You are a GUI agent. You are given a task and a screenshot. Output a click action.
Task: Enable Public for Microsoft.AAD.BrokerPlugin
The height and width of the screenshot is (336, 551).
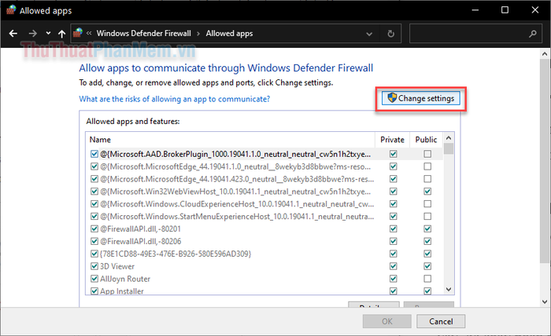(x=427, y=154)
